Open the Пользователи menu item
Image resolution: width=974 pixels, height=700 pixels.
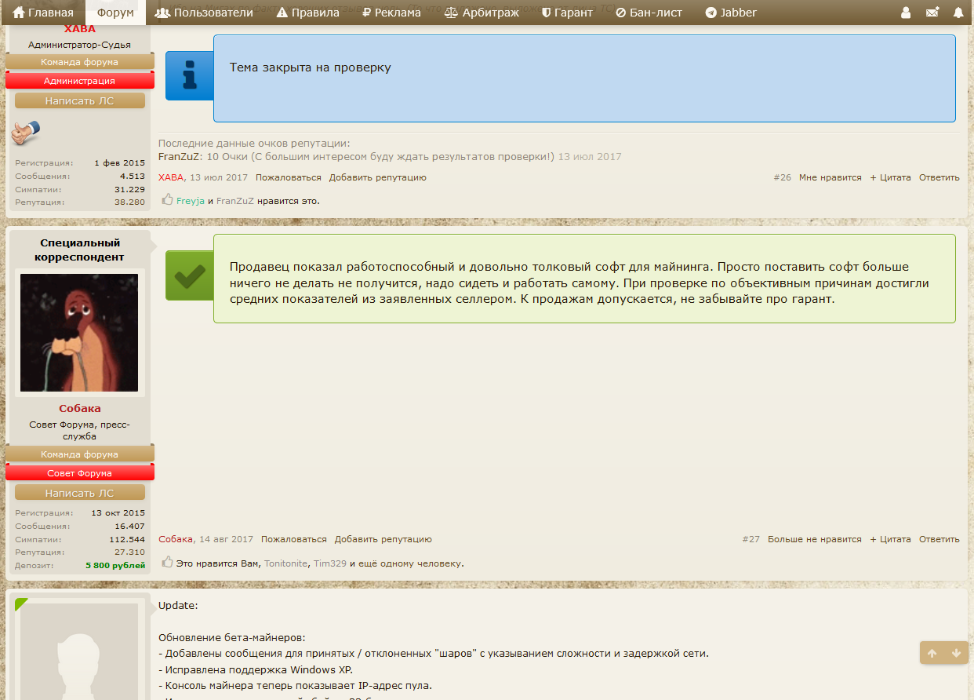[204, 13]
